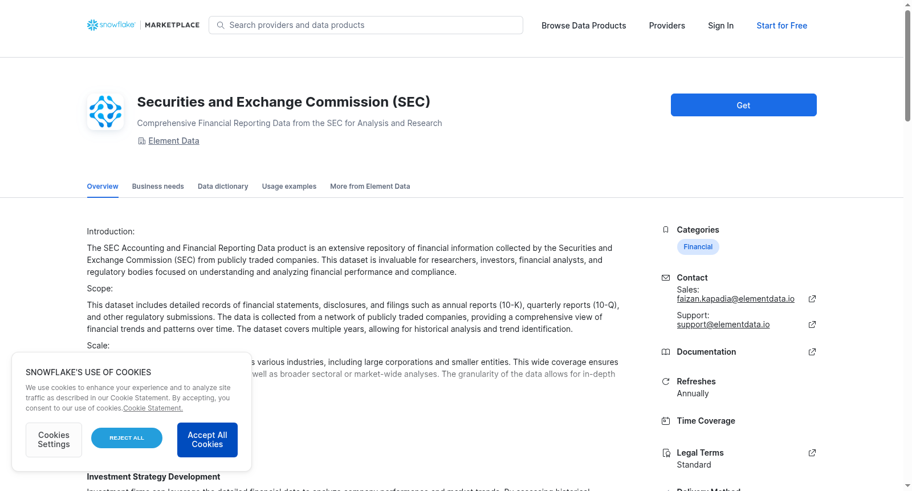This screenshot has width=912, height=491.
Task: Click the scrollbar down arrow
Action: coord(907,486)
